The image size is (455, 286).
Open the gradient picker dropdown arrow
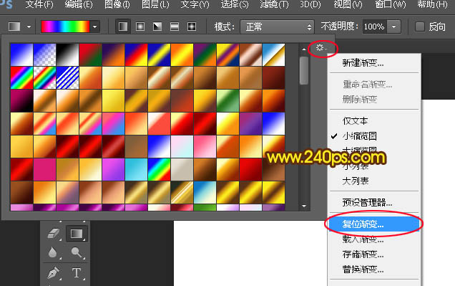click(95, 27)
